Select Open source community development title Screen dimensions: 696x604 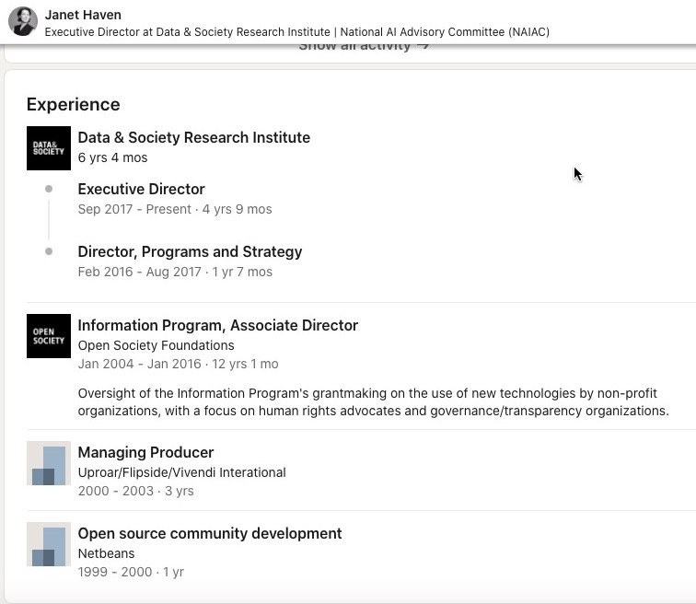pyautogui.click(x=210, y=533)
